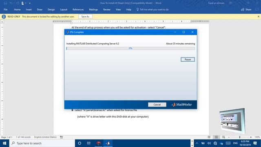
Task: Click the Cortana circle icon on taskbar
Action: pos(80,143)
